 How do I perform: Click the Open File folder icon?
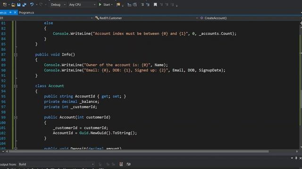[13, 5]
